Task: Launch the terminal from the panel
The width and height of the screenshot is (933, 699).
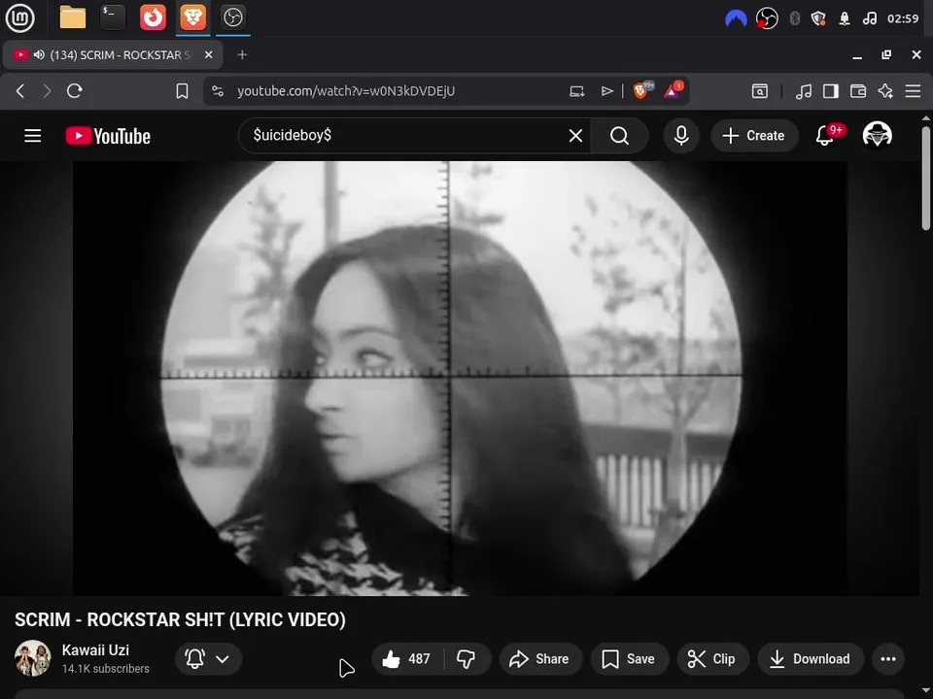Action: (x=113, y=17)
